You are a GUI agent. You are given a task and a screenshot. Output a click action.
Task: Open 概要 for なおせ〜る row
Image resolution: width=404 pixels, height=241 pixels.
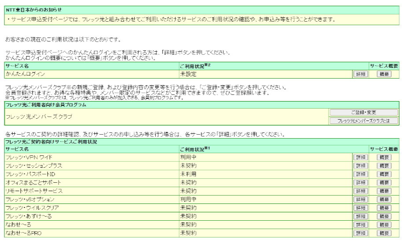tap(384, 225)
